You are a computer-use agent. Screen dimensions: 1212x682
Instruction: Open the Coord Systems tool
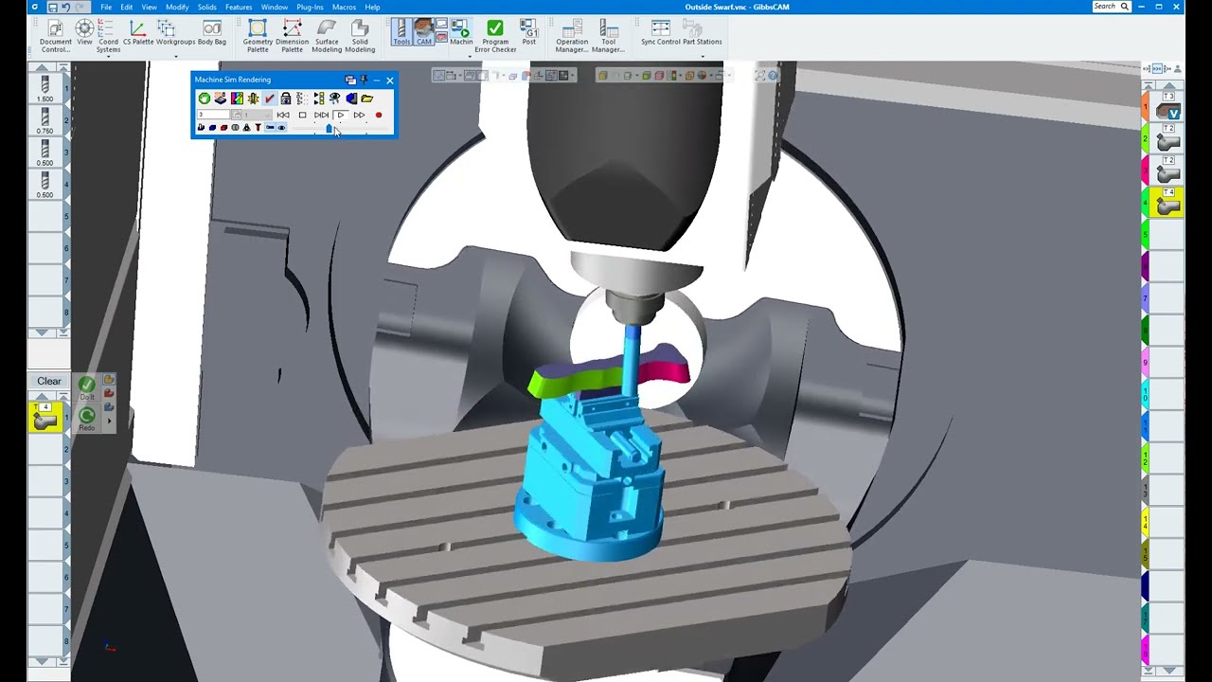[108, 35]
